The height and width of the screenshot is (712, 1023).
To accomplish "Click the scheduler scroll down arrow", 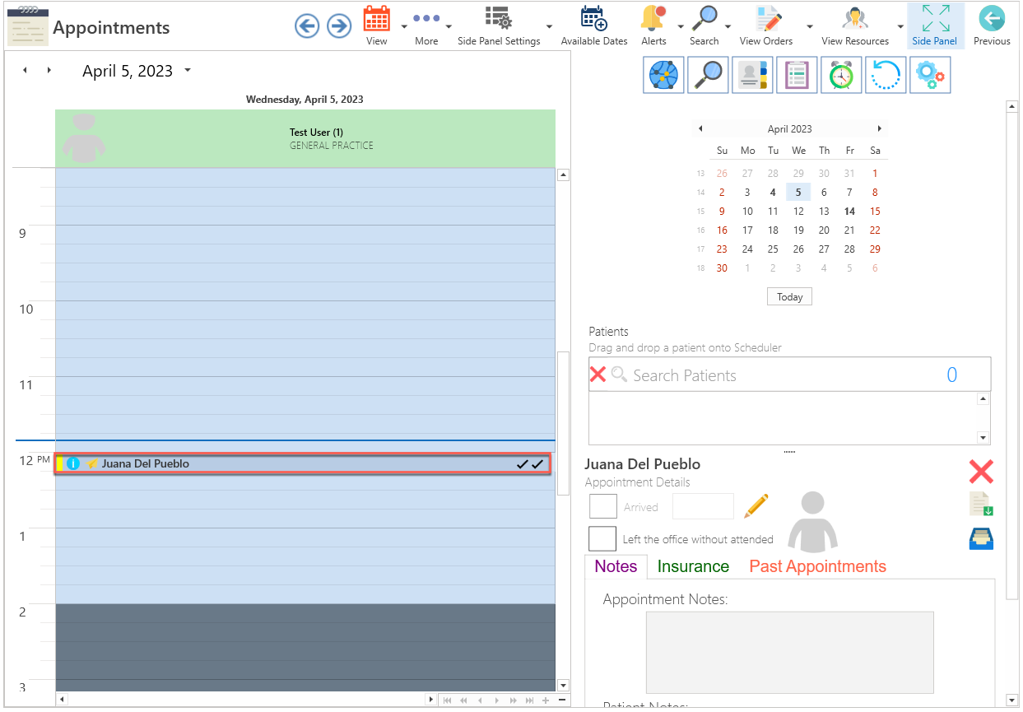I will [x=563, y=685].
